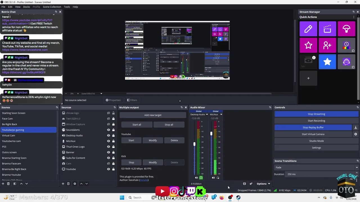The height and width of the screenshot is (202, 360).
Task: Click the headphones chat bubble extension tile
Action: point(346,62)
